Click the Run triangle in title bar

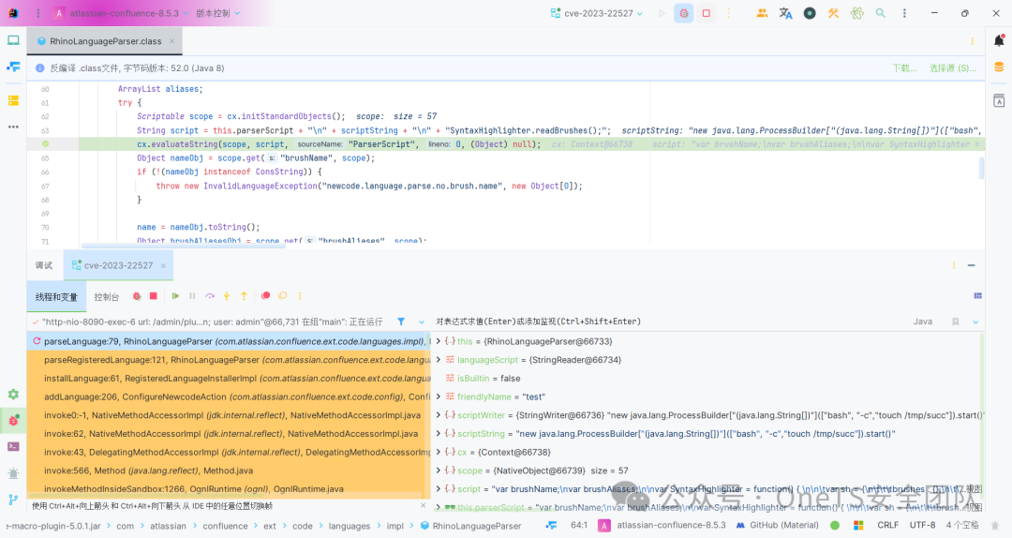click(662, 13)
